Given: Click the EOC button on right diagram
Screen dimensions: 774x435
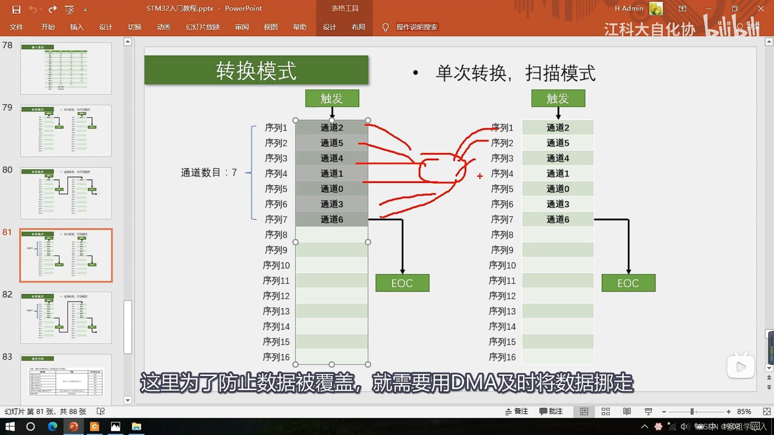Looking at the screenshot, I should point(629,283).
